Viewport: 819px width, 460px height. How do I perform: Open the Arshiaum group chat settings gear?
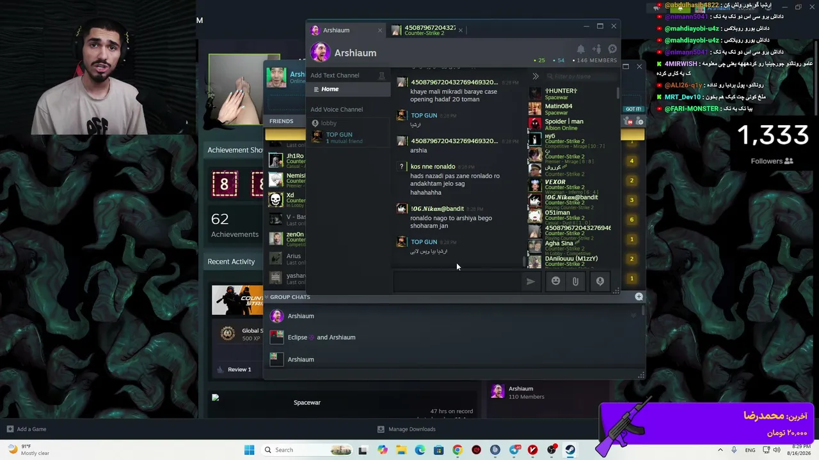612,49
